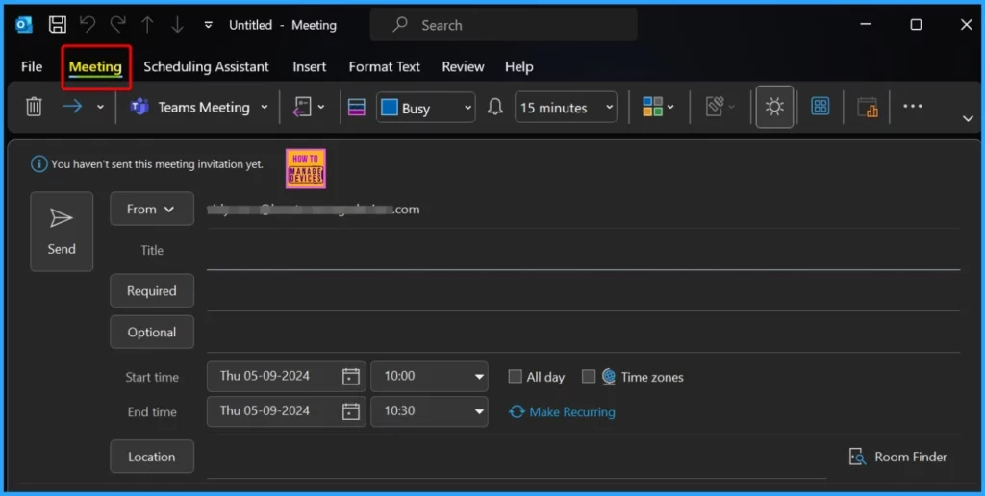
Task: Click the Optional attendees field
Action: pos(583,333)
